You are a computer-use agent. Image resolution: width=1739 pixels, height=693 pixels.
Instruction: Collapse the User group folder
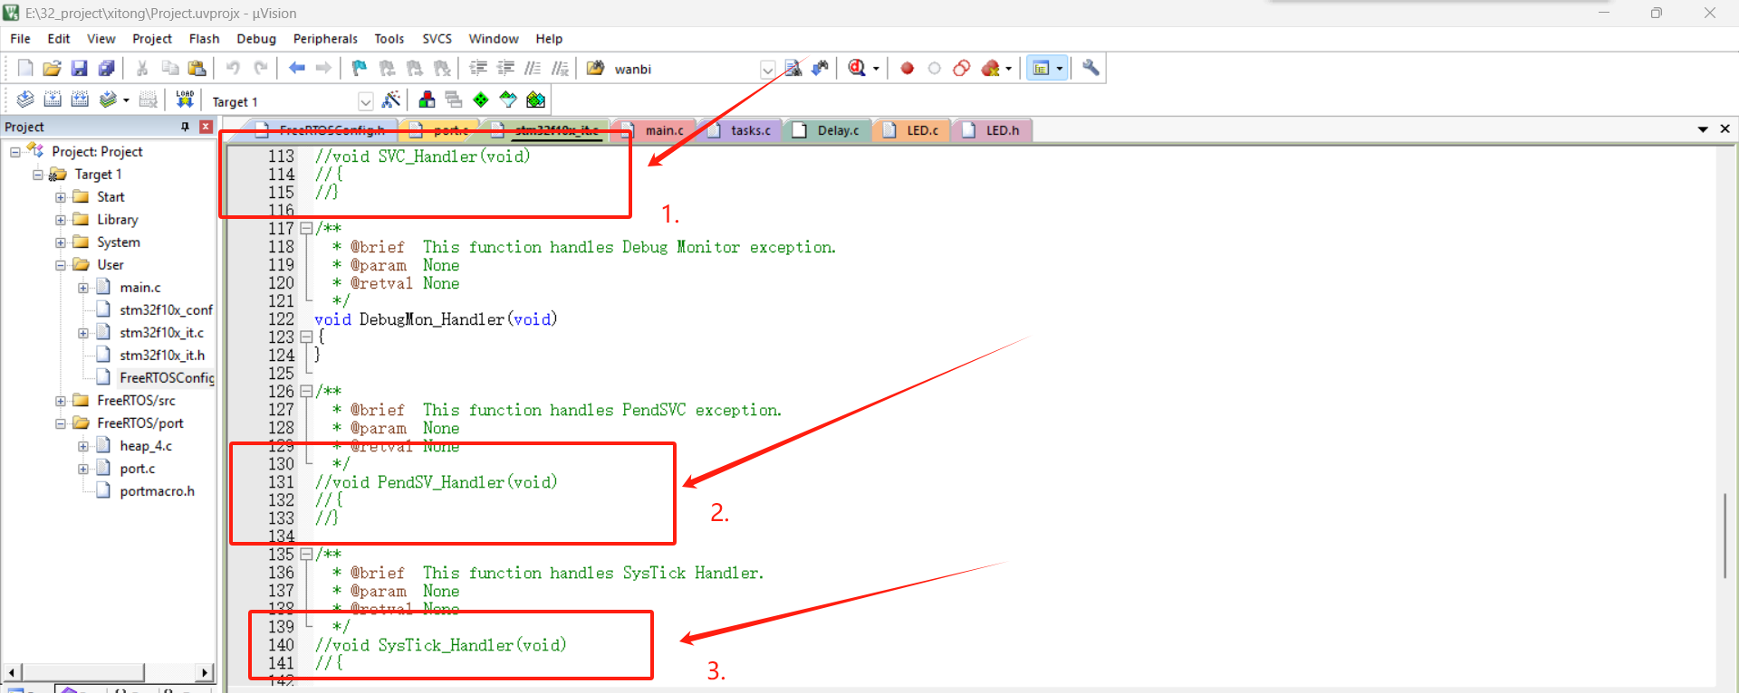click(x=60, y=265)
